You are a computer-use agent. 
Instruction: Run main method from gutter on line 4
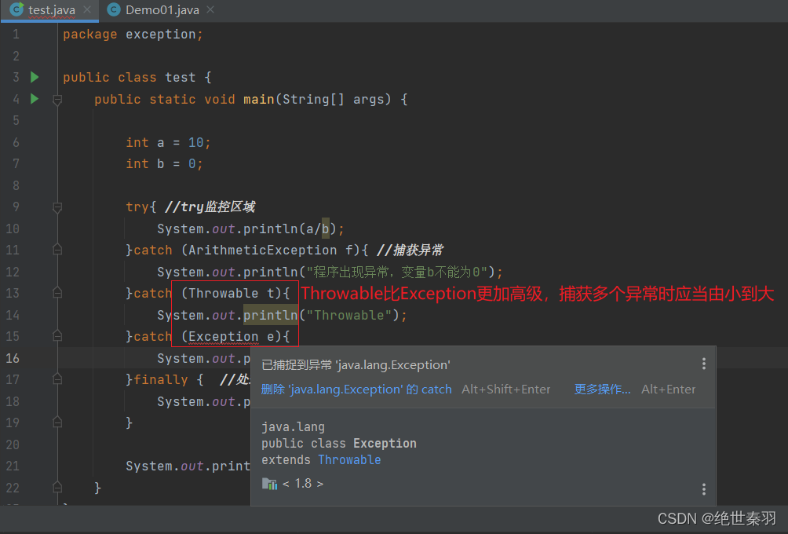click(x=35, y=98)
